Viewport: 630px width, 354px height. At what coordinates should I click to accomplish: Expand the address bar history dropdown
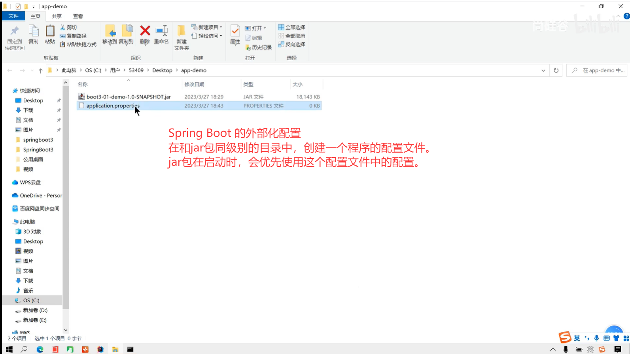tap(543, 70)
